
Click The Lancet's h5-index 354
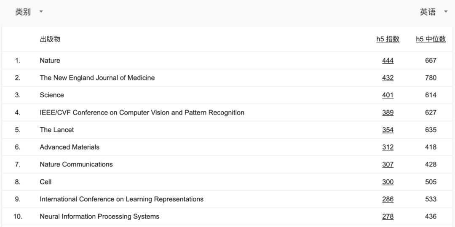[x=388, y=130]
